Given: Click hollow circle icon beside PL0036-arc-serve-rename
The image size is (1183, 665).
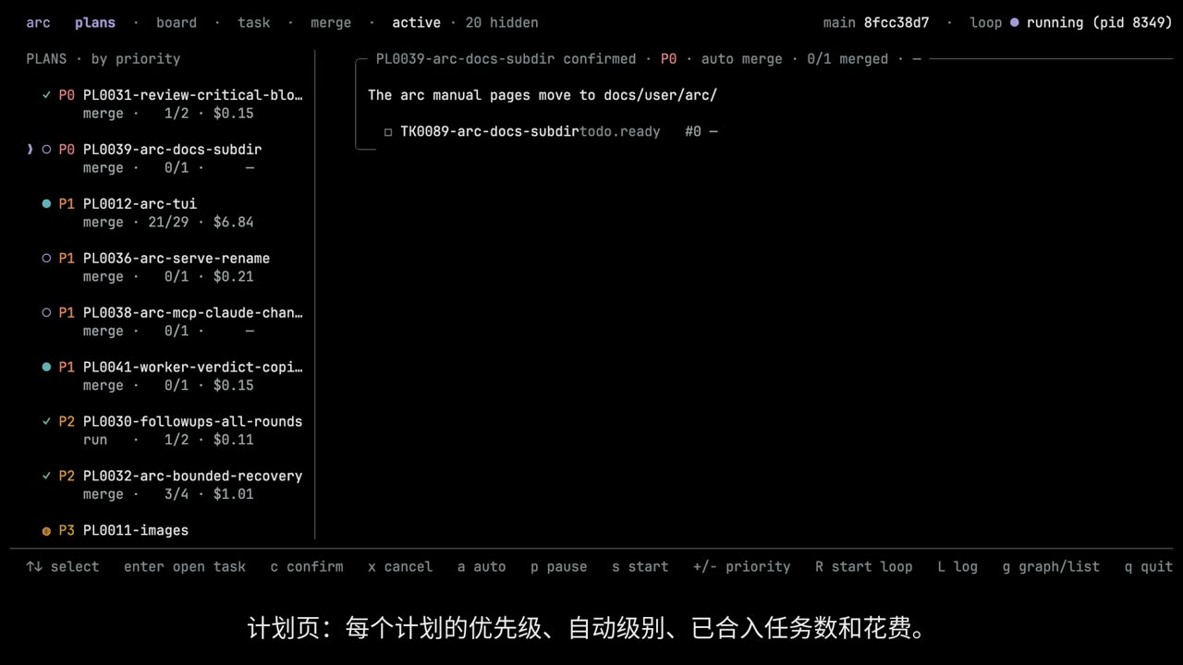Looking at the screenshot, I should point(46,259).
